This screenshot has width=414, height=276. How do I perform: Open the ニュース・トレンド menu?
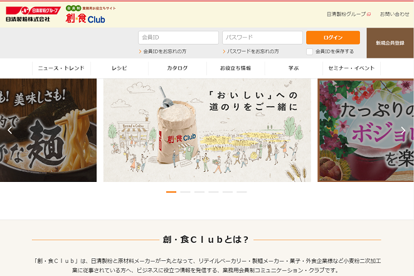[x=61, y=68]
